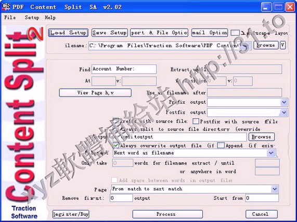
Task: Click the Find text field
Action: (124, 69)
